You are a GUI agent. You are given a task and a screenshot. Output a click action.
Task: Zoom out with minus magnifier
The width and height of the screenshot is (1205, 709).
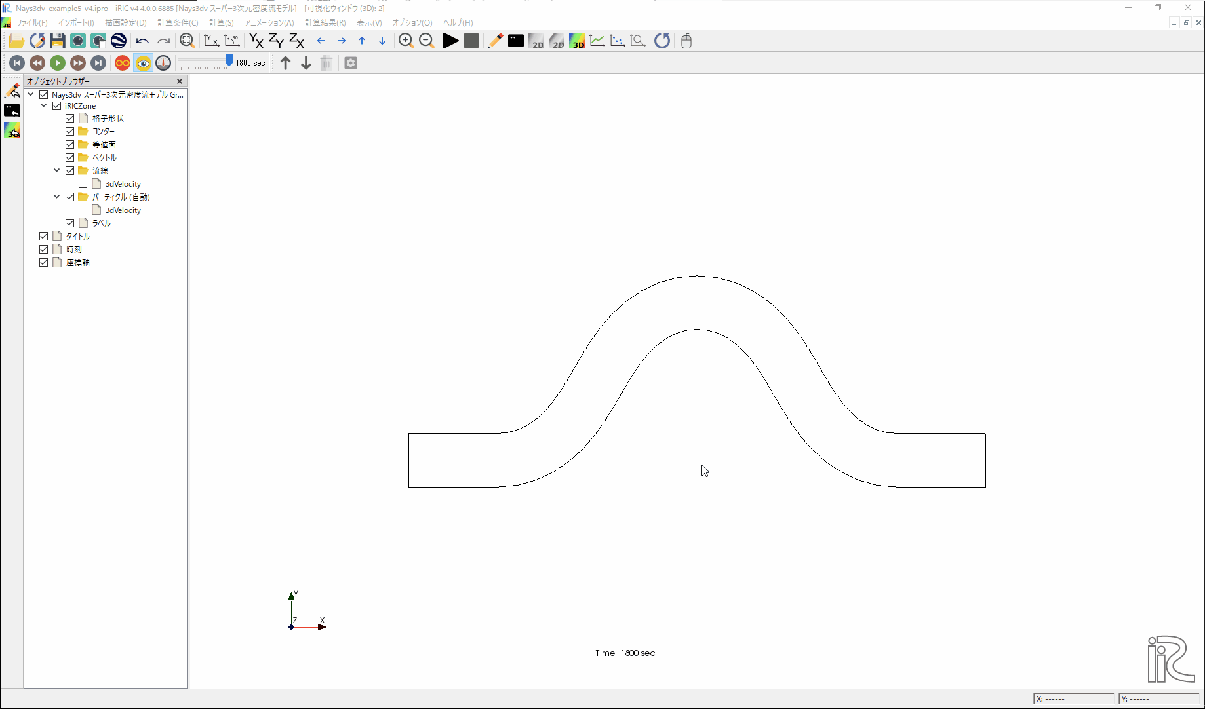pos(427,41)
